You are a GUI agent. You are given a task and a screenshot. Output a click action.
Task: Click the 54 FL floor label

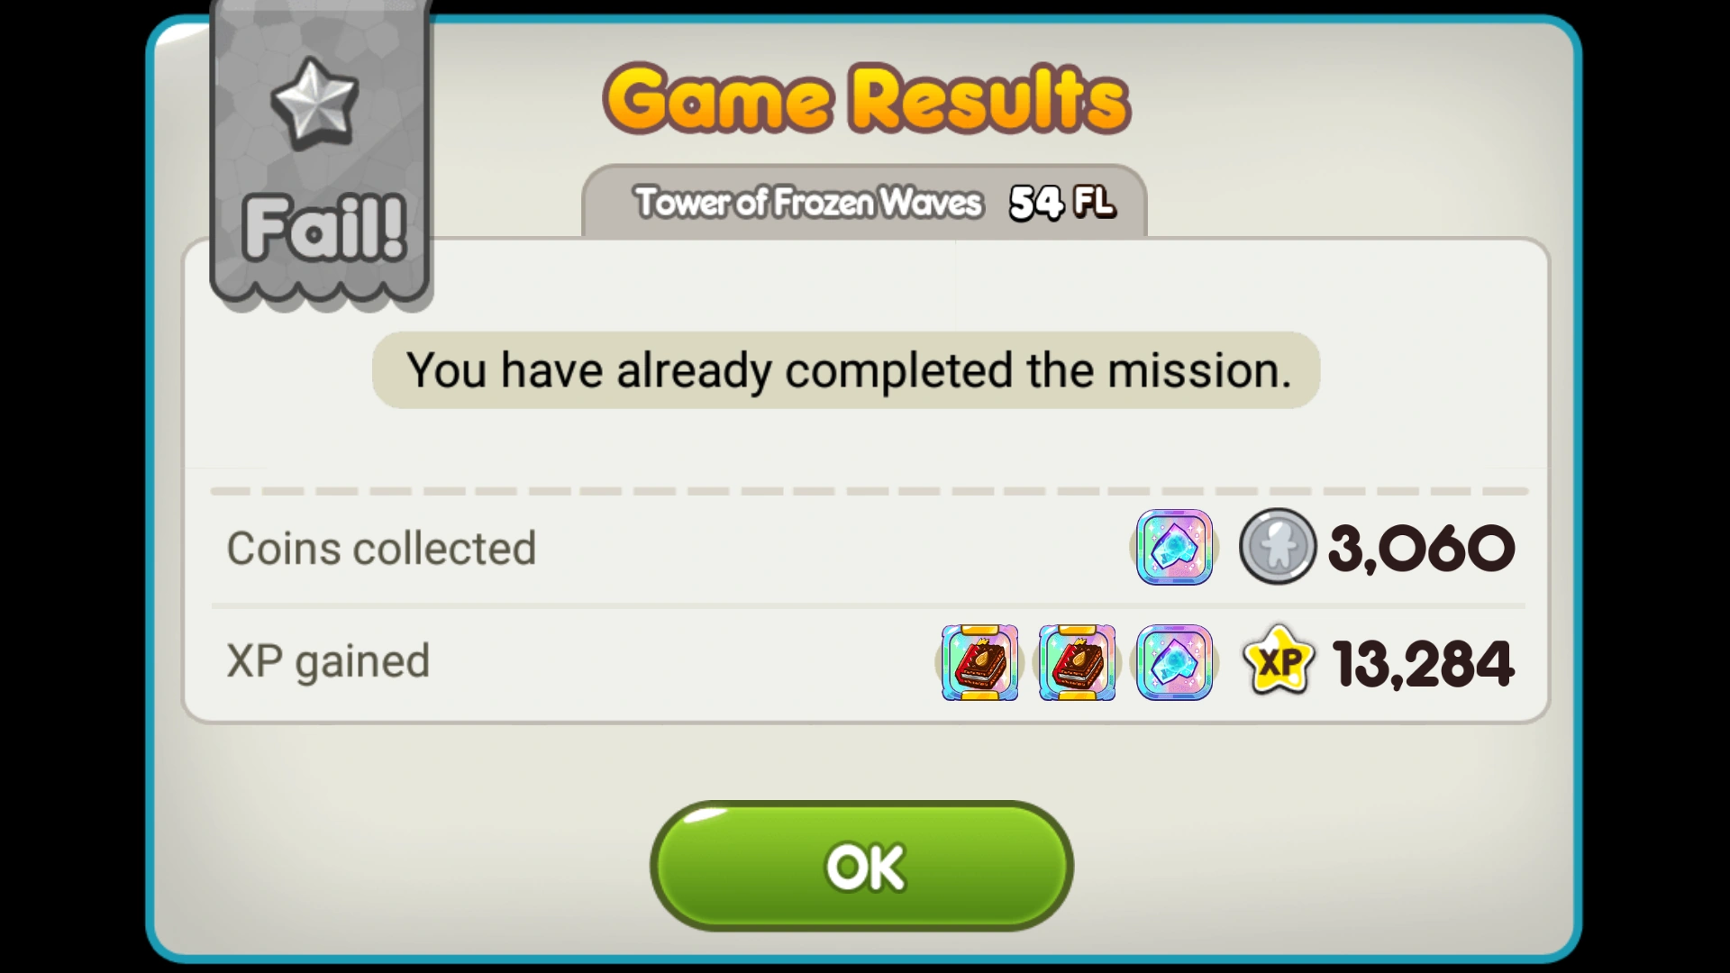tap(1062, 203)
